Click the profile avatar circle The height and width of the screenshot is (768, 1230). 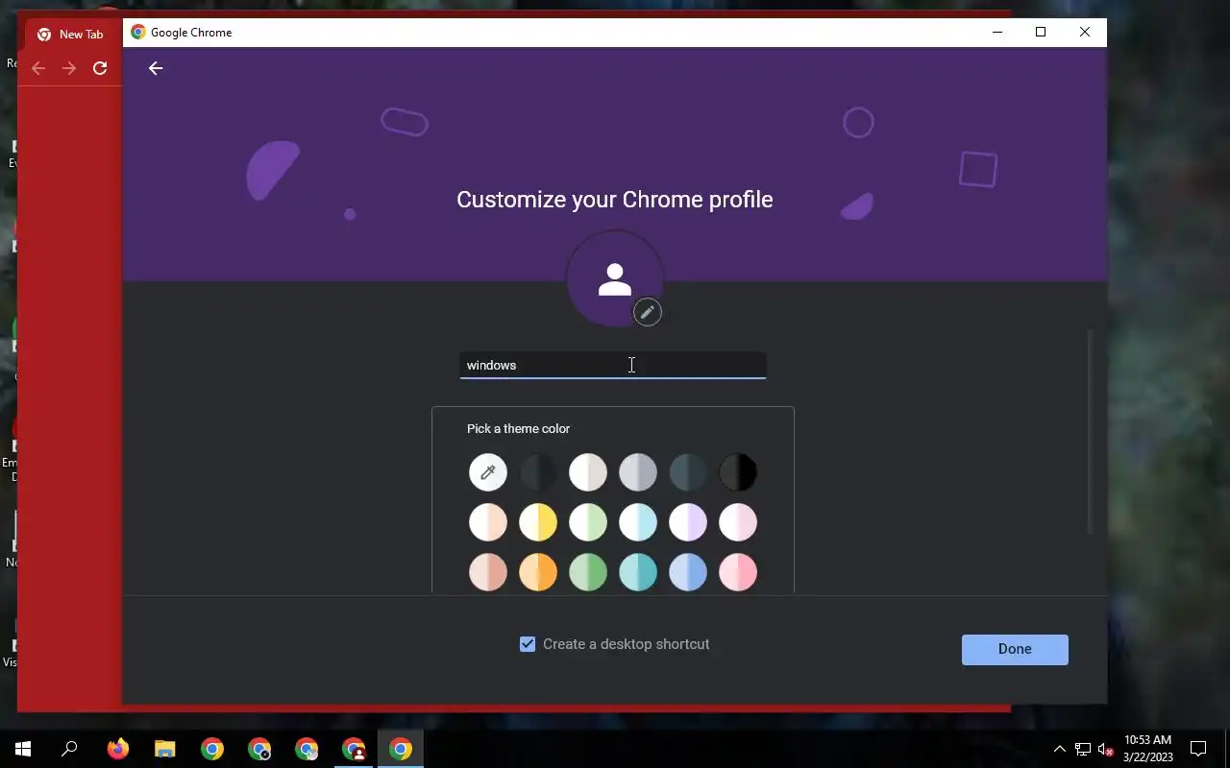pyautogui.click(x=615, y=279)
